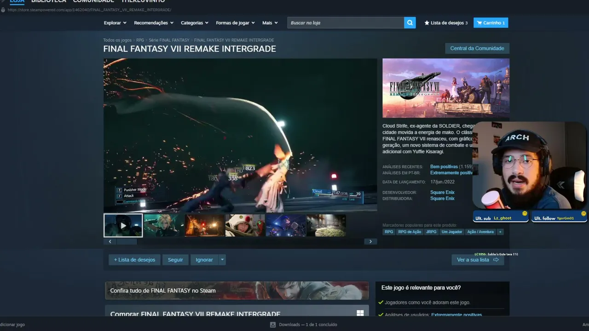Image resolution: width=589 pixels, height=331 pixels.
Task: Switch to the LOJA tab
Action: click(x=17, y=1)
